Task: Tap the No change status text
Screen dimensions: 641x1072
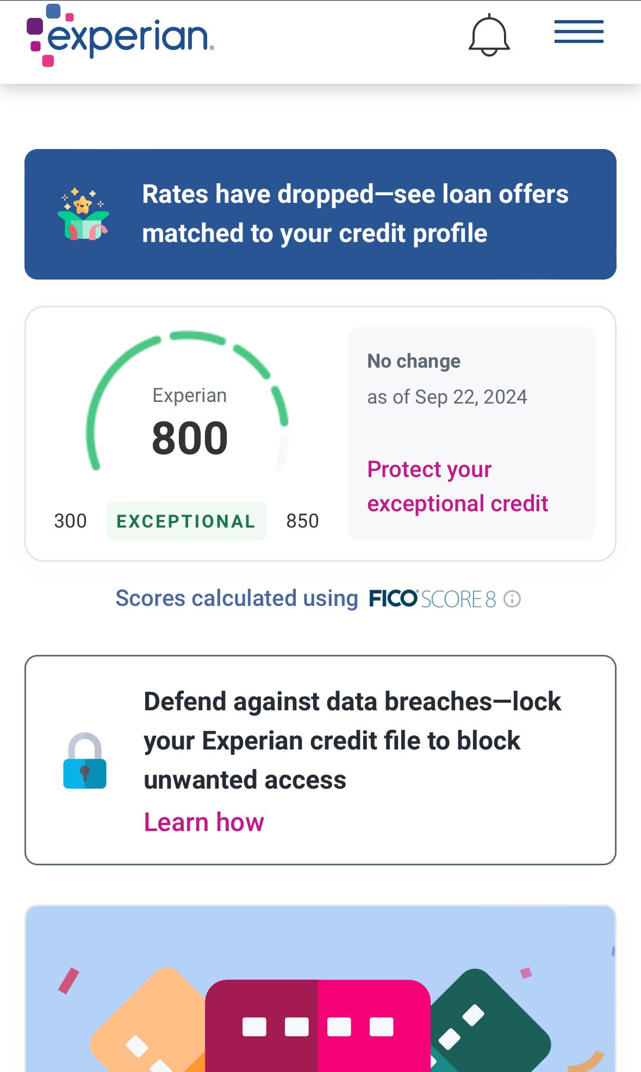Action: (414, 361)
